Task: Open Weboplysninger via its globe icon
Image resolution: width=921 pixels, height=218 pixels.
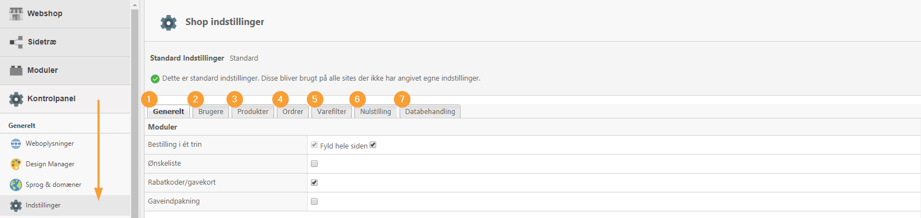Action: (16, 144)
